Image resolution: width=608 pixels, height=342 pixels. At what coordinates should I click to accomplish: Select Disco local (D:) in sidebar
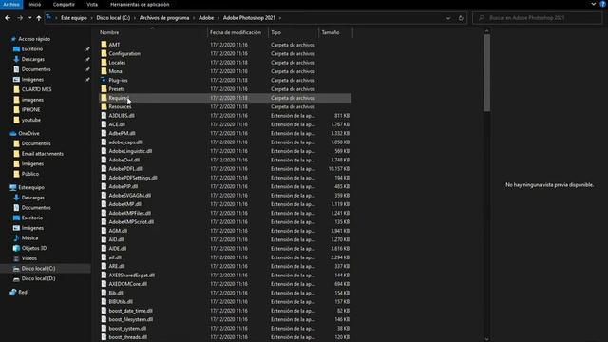(x=38, y=278)
